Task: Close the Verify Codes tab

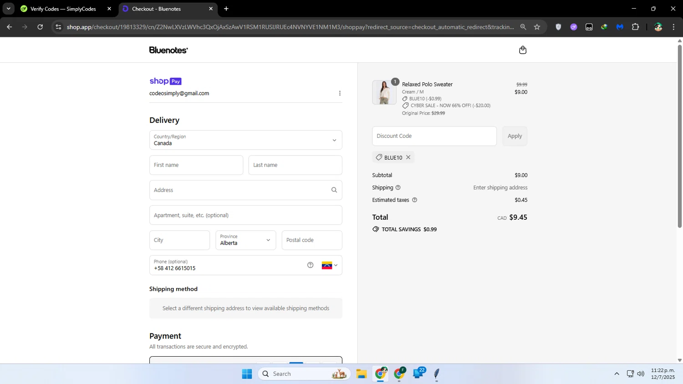Action: pyautogui.click(x=109, y=9)
